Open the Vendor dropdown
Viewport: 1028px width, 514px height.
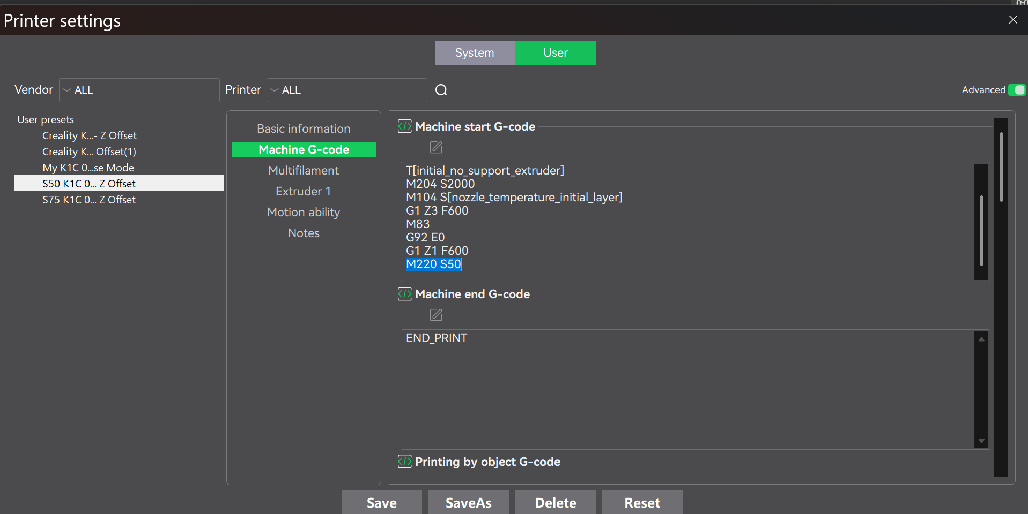[x=139, y=90]
